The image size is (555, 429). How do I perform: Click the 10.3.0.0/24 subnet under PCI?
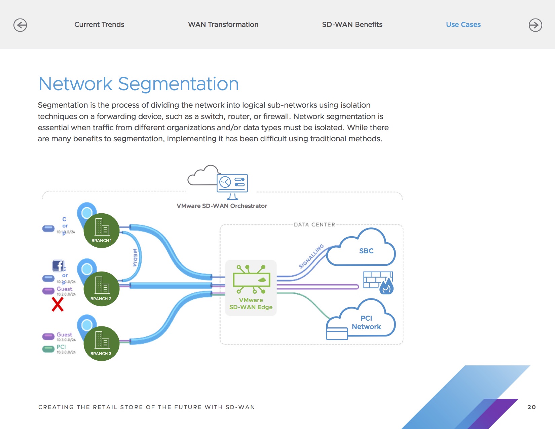[x=66, y=352]
